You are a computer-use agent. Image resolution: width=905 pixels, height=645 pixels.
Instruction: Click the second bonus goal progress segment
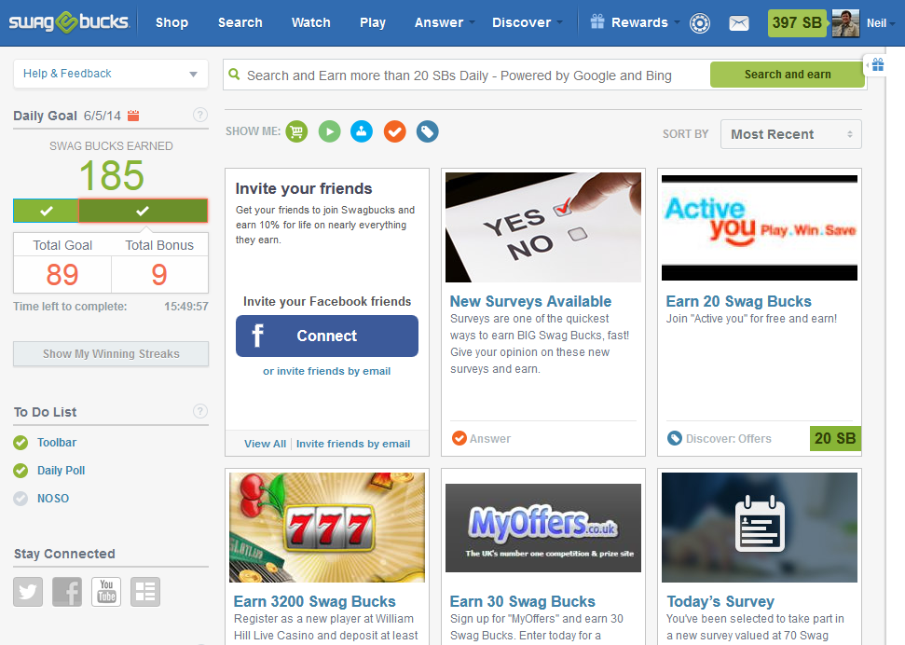click(144, 211)
